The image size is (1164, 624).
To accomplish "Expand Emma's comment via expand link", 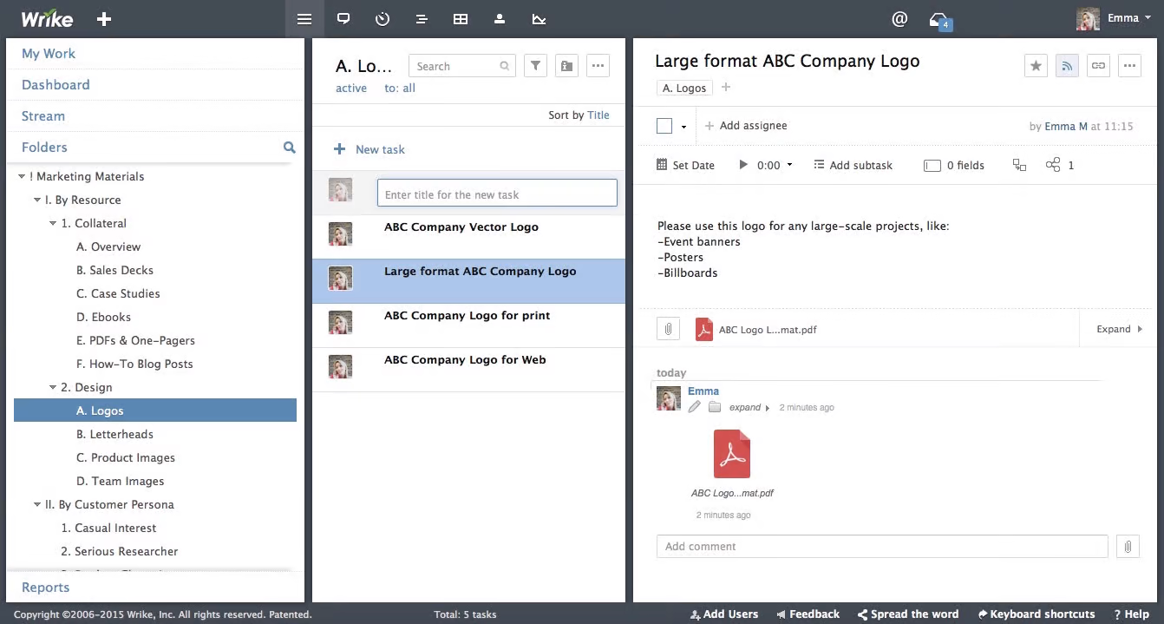I will (x=749, y=407).
